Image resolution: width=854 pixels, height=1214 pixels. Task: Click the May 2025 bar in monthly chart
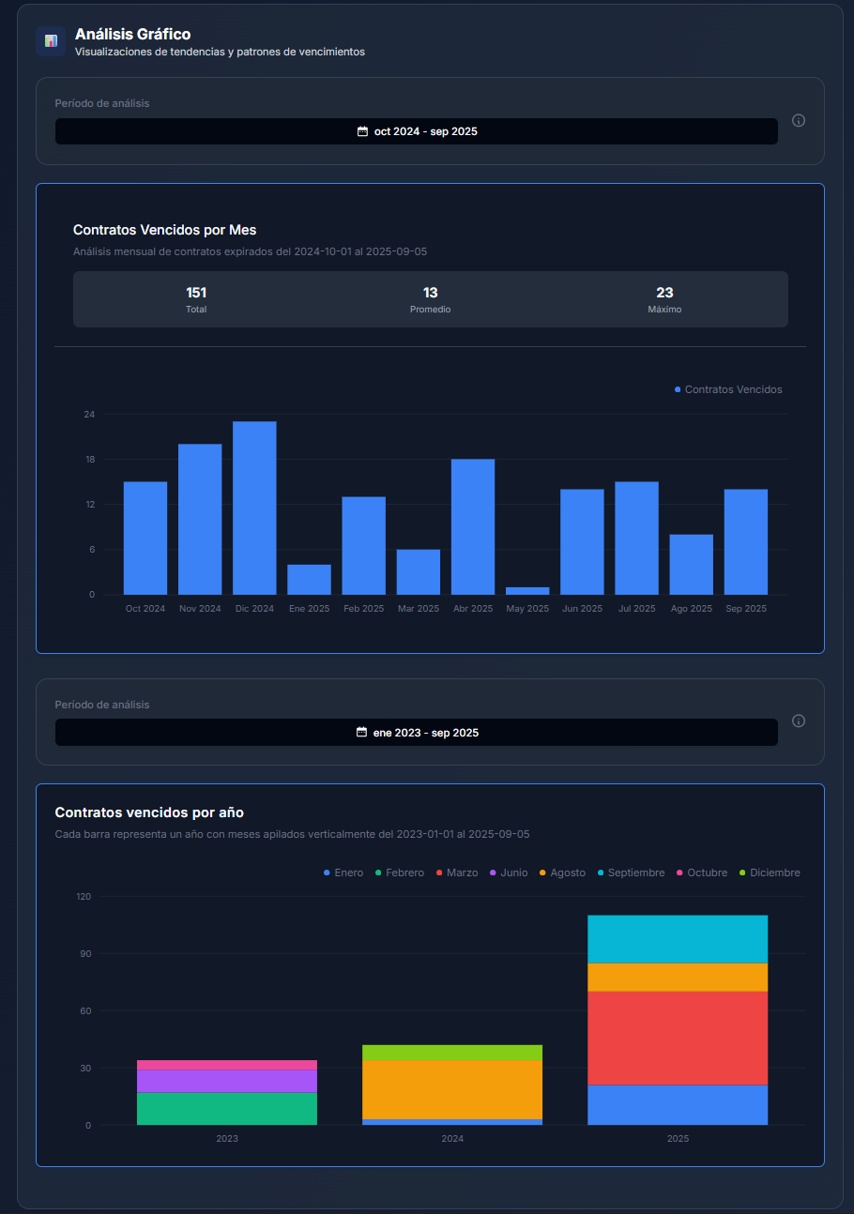click(527, 590)
